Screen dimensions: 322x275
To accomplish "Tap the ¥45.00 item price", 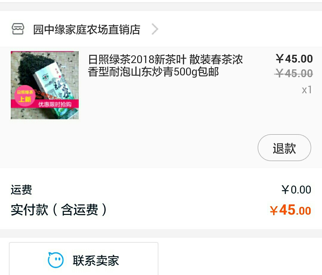I will click(x=294, y=59).
